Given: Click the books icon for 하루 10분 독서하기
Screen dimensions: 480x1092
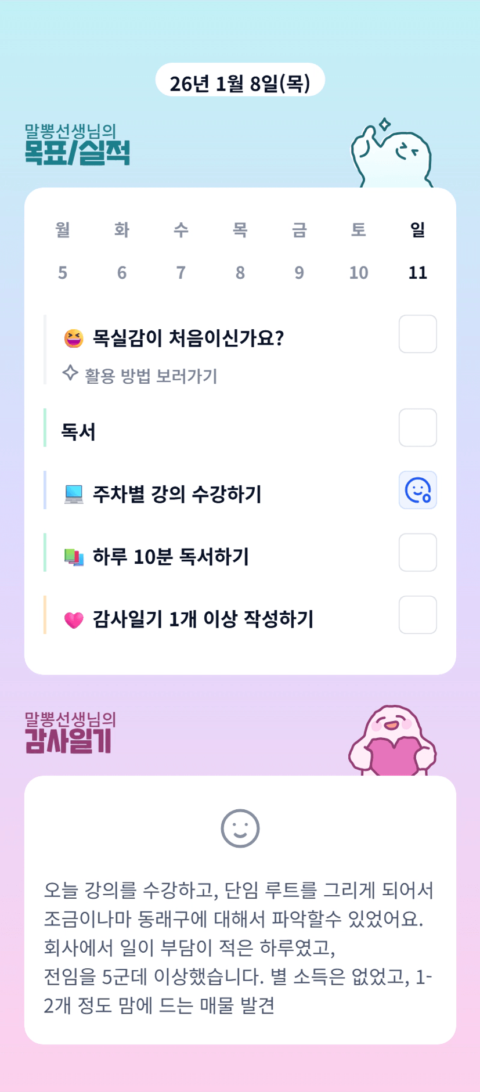Looking at the screenshot, I should click(74, 557).
